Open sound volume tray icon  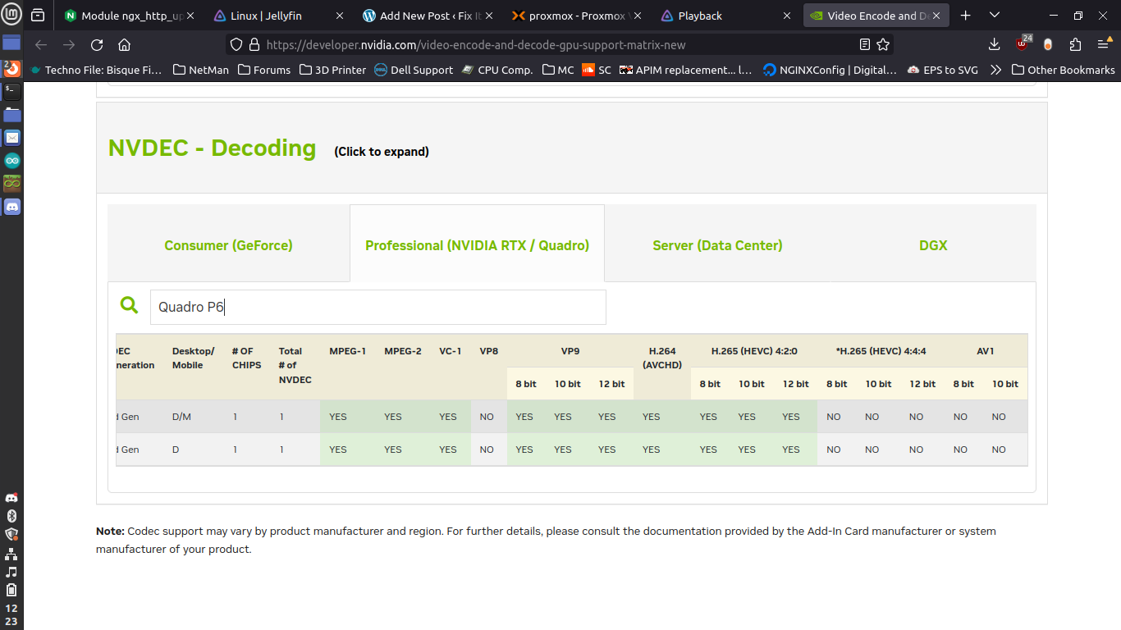click(x=11, y=572)
